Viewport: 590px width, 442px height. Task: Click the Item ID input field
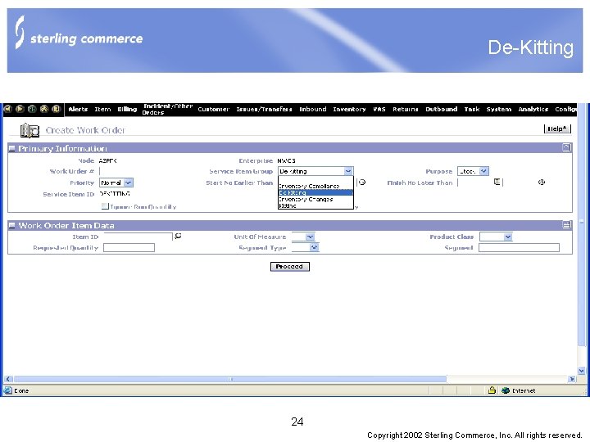coord(138,237)
